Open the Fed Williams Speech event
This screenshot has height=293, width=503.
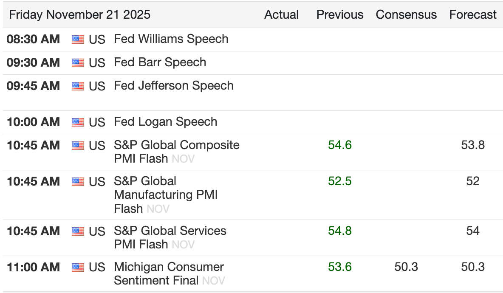pyautogui.click(x=171, y=39)
